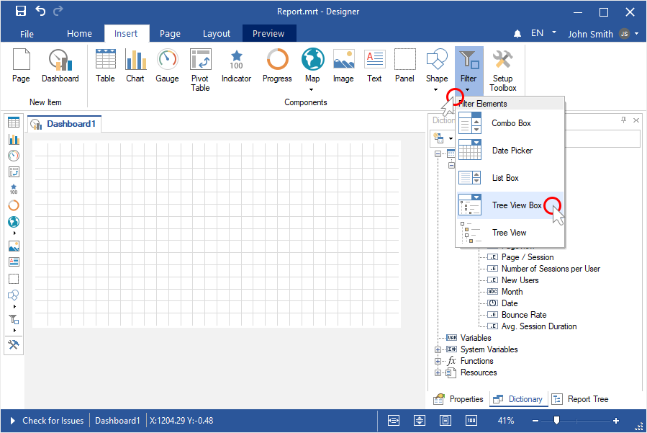Click the Indicator icon in ribbon
The height and width of the screenshot is (433, 647).
(x=236, y=66)
